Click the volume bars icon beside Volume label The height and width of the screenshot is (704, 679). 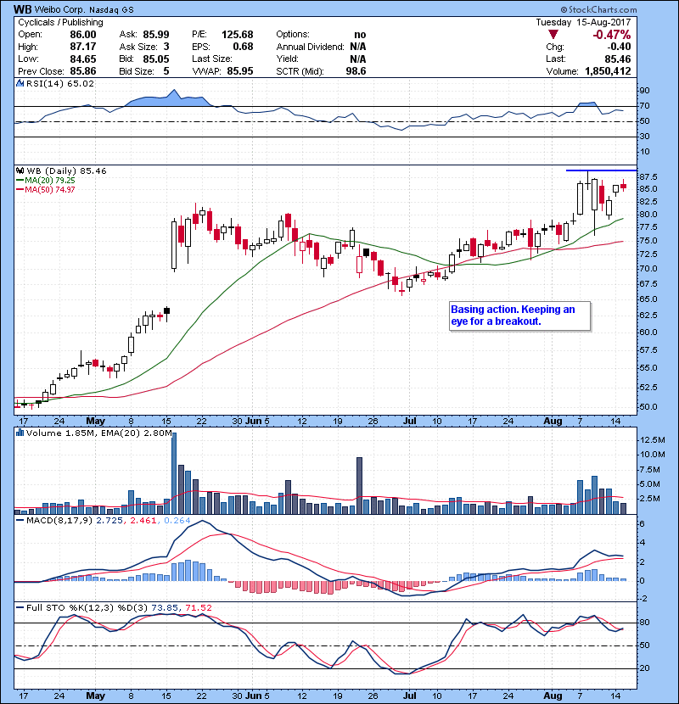point(20,433)
